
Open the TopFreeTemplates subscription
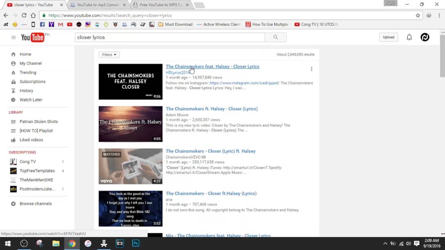coord(37,171)
